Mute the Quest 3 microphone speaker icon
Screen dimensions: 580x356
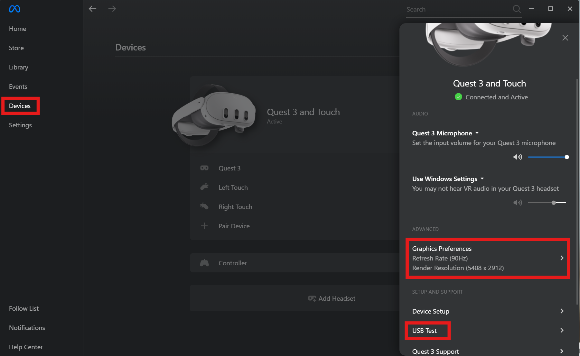(x=518, y=157)
